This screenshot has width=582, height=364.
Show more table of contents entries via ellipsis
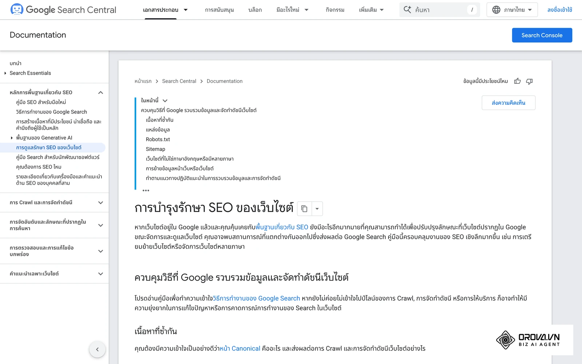pyautogui.click(x=146, y=190)
